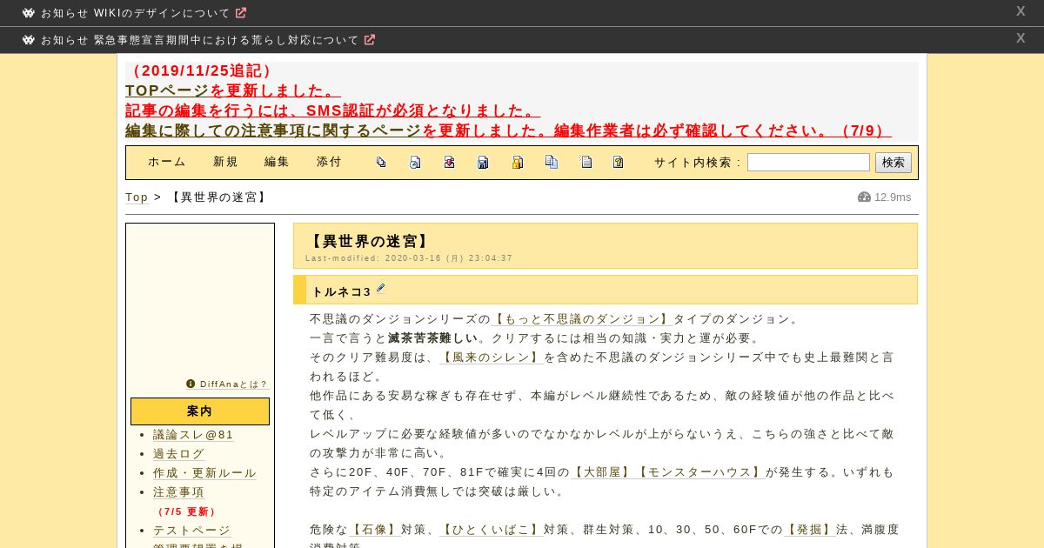Open the help question-mark page icon
The height and width of the screenshot is (548, 1044).
point(619,162)
